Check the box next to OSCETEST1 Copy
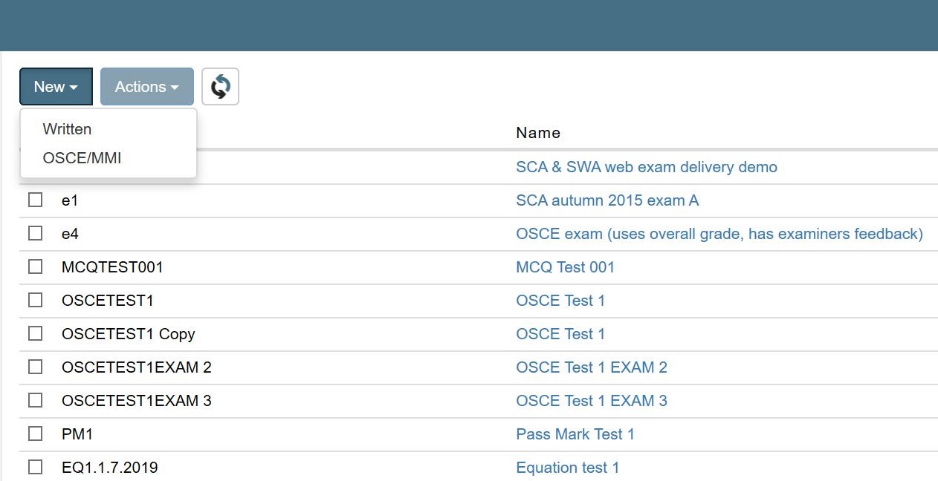Screen dimensions: 938x481 [35, 334]
